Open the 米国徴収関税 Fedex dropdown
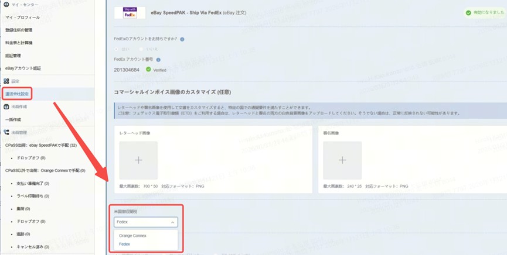 tap(145, 222)
